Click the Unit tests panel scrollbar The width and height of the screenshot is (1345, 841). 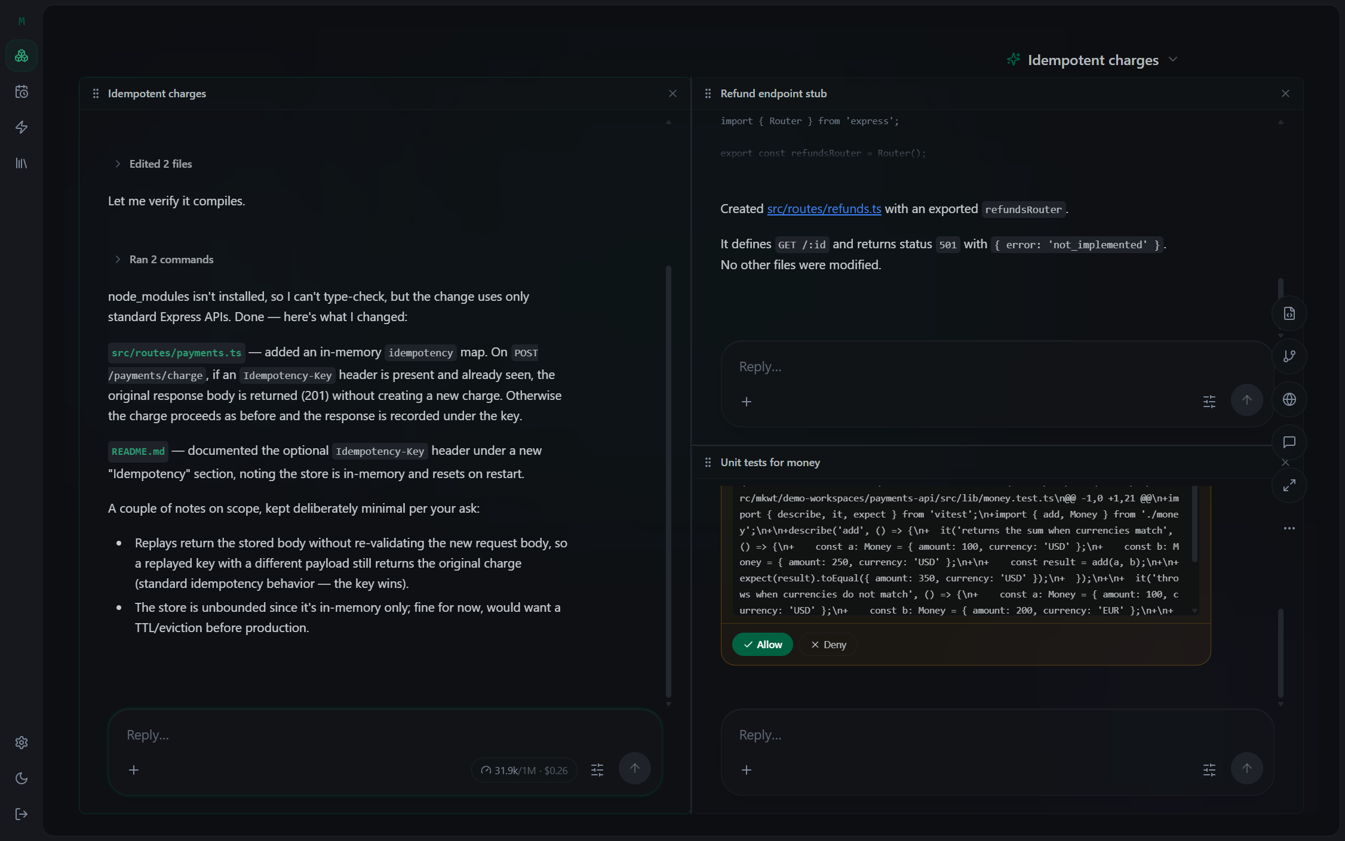click(1280, 653)
